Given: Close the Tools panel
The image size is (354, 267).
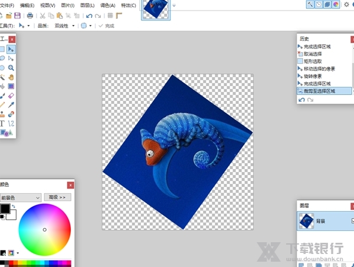Looking at the screenshot, I should [x=12, y=40].
